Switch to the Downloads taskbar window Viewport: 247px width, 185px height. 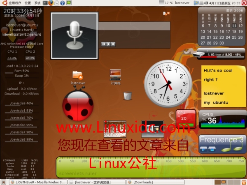(143, 182)
